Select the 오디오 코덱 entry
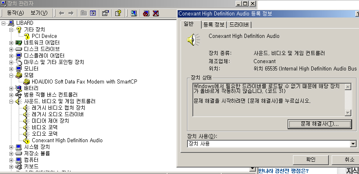This screenshot has height=174, width=359. point(44,134)
